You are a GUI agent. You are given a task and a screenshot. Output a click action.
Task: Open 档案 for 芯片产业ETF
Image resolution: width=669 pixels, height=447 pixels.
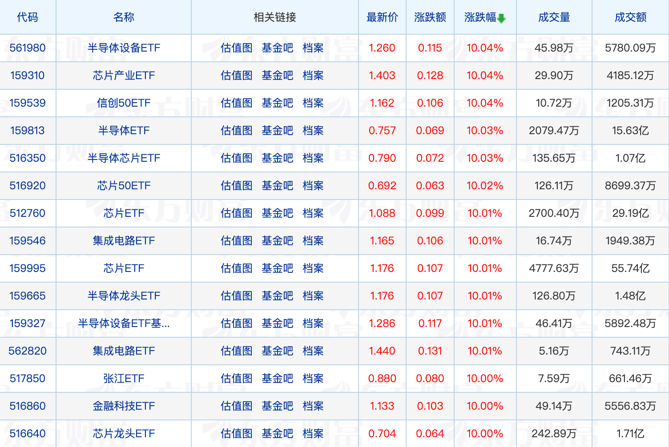(313, 76)
